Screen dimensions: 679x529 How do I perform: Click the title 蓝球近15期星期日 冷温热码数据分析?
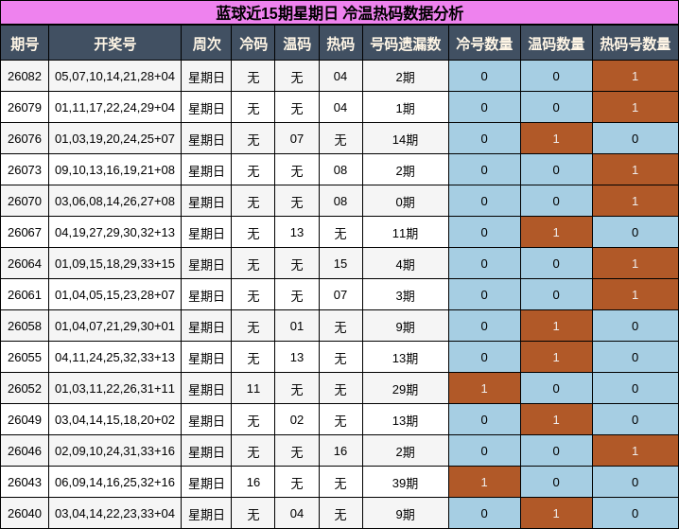click(x=339, y=13)
